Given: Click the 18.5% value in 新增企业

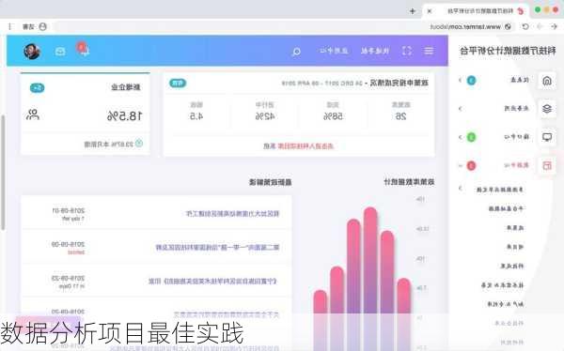Looking at the screenshot, I should (x=124, y=116).
